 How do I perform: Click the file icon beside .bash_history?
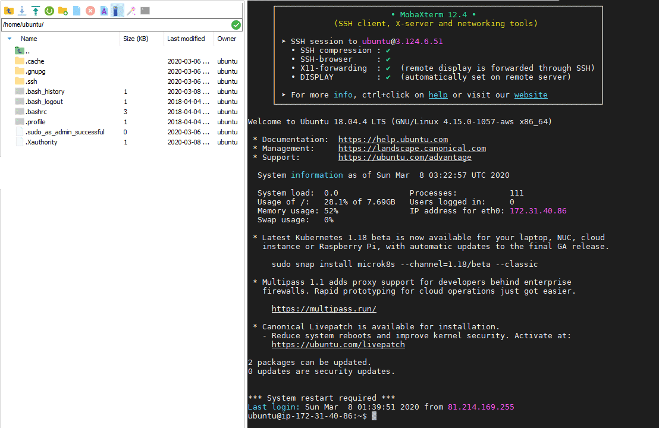click(20, 91)
